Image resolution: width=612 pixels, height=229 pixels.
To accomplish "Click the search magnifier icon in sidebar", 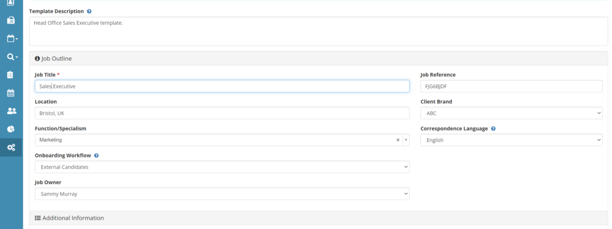I will coord(10,57).
